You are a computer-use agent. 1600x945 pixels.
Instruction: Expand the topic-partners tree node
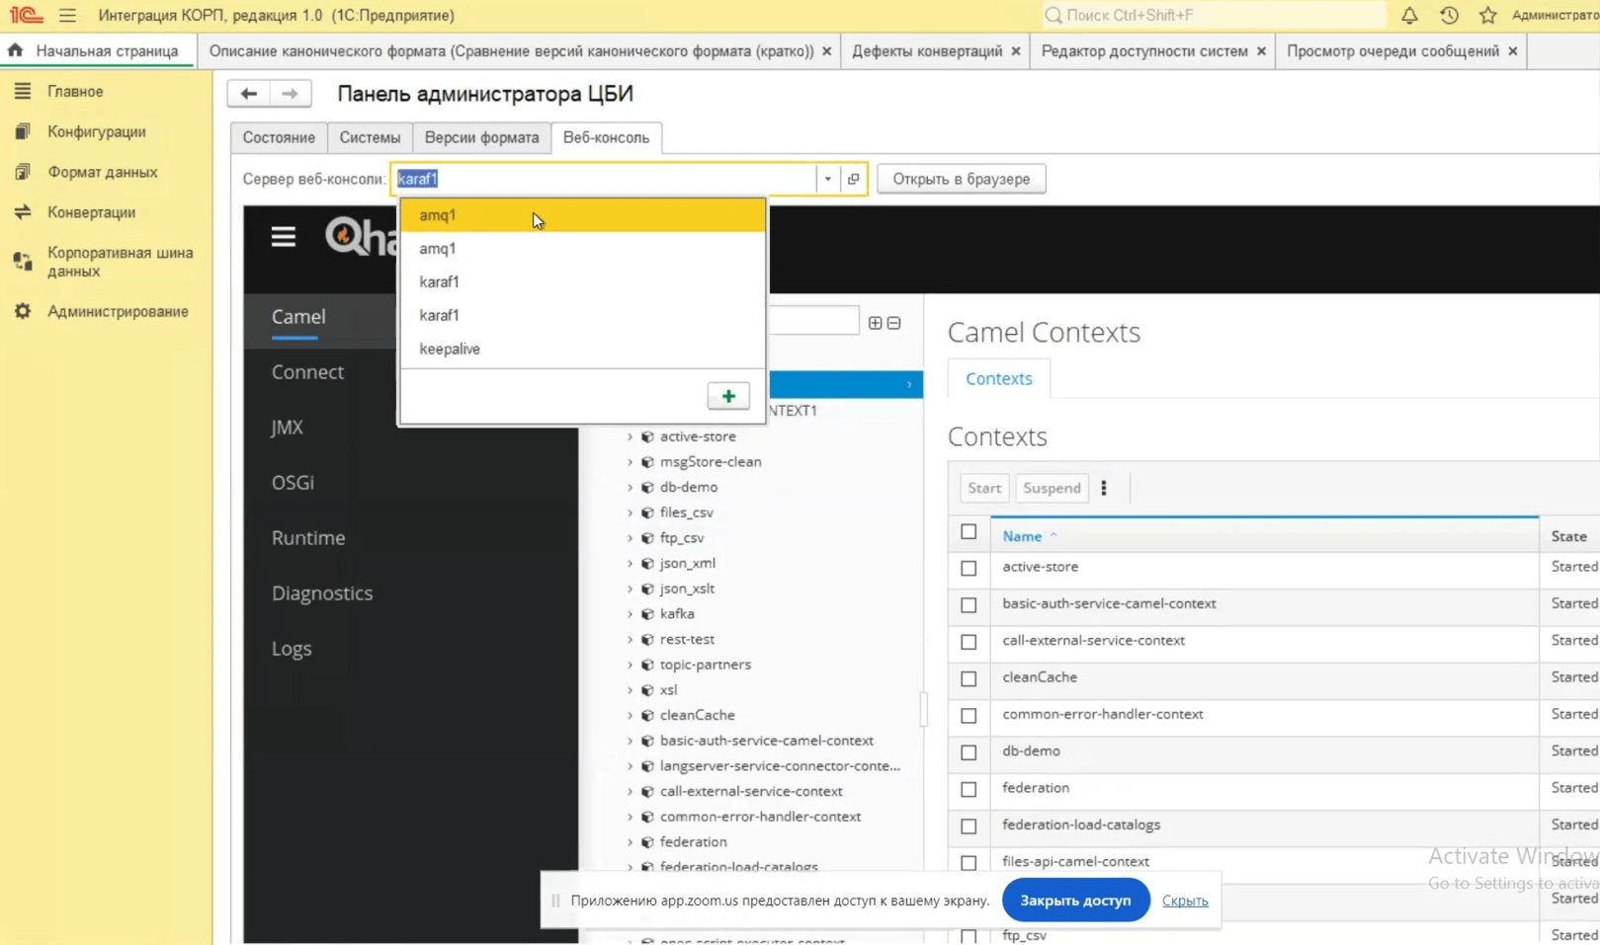coord(630,665)
